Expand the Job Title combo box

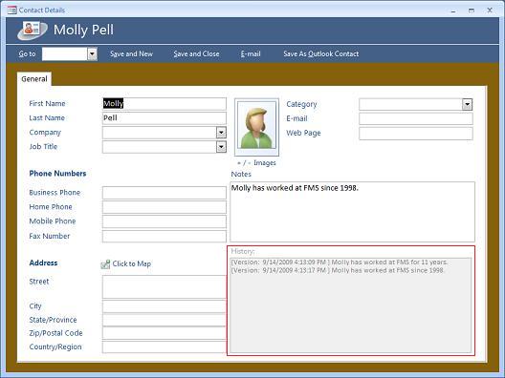point(221,147)
